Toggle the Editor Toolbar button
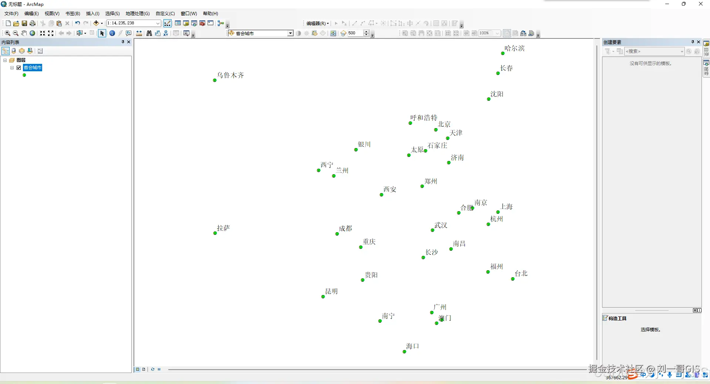This screenshot has height=384, width=710. pyautogui.click(x=168, y=23)
